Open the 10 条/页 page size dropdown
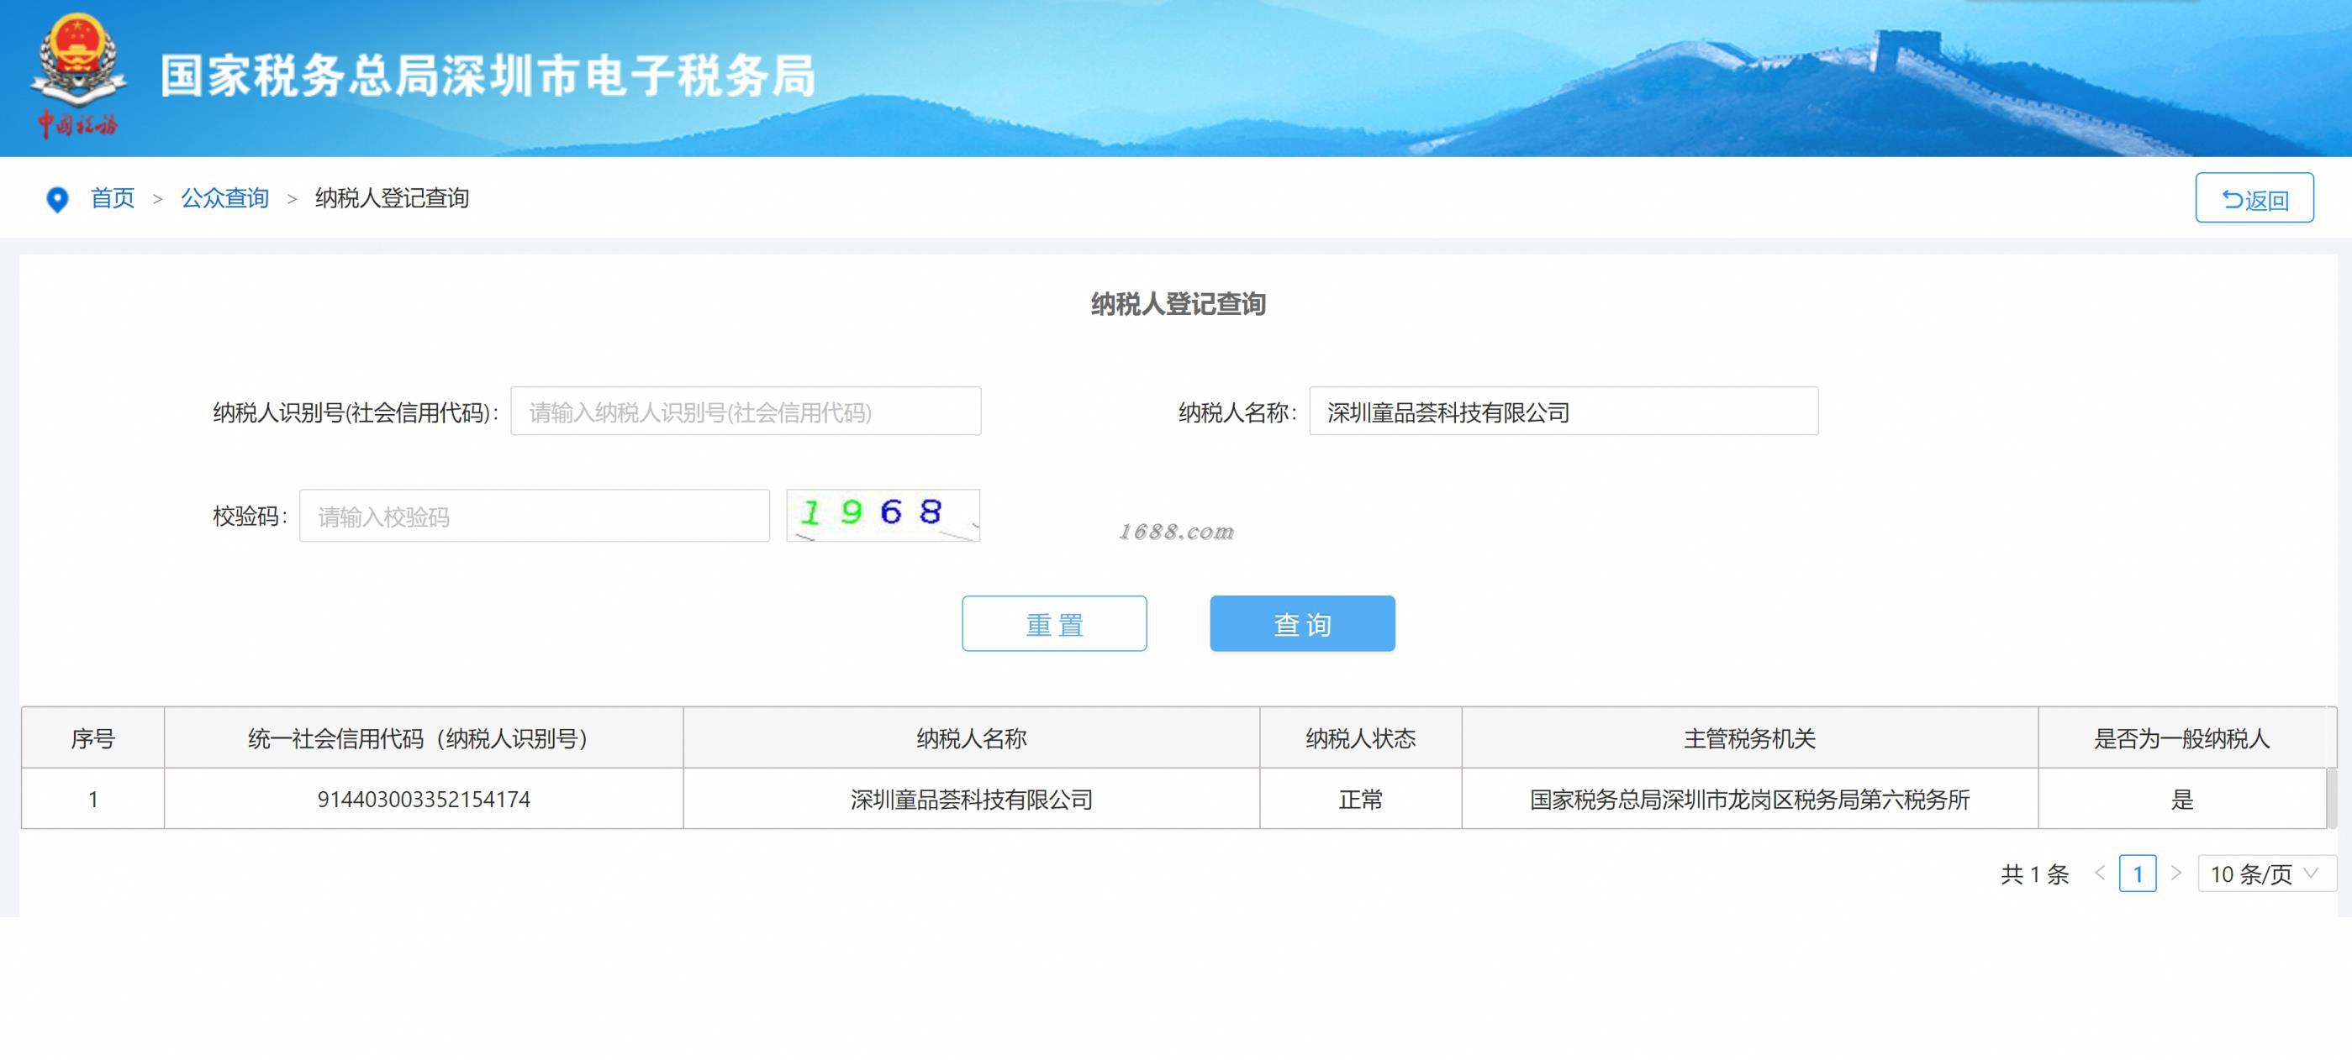This screenshot has width=2352, height=1060. click(x=2266, y=873)
